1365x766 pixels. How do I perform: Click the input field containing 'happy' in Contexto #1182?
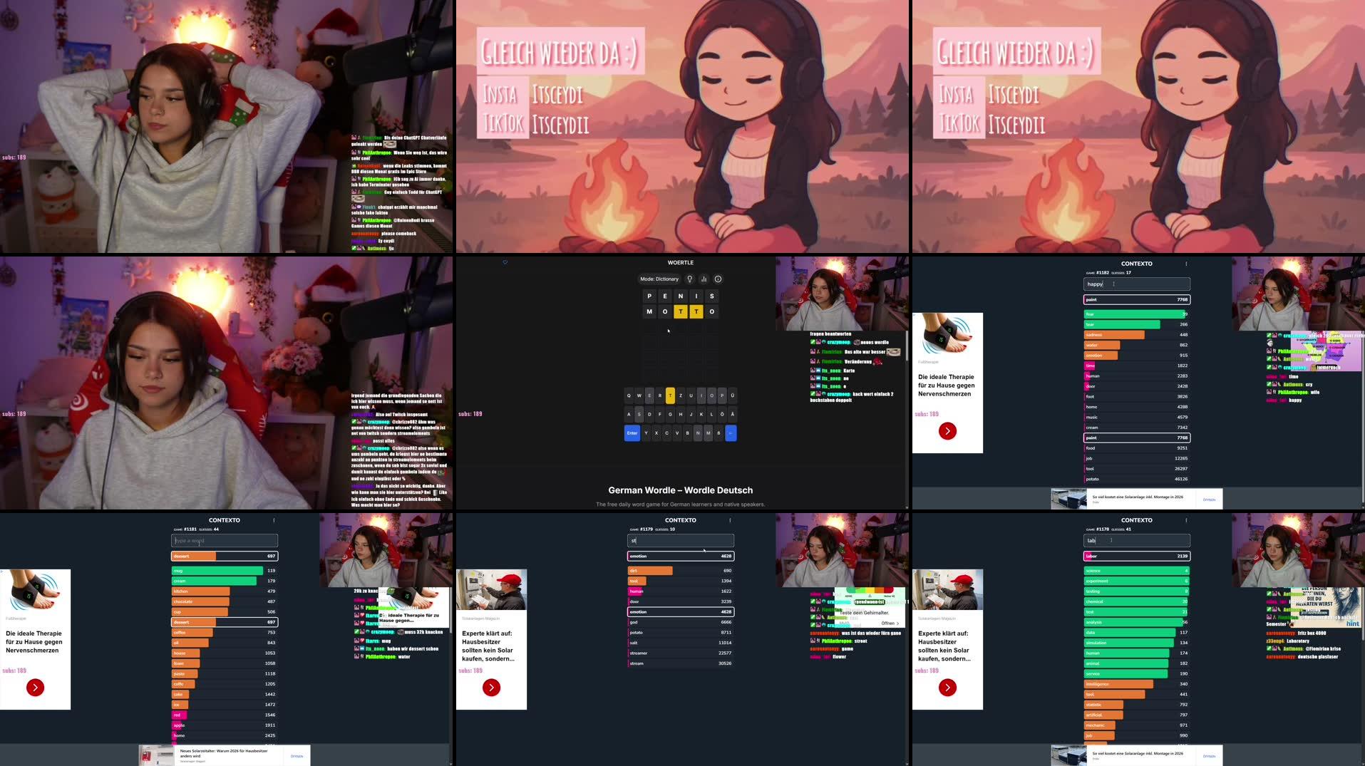(x=1136, y=284)
